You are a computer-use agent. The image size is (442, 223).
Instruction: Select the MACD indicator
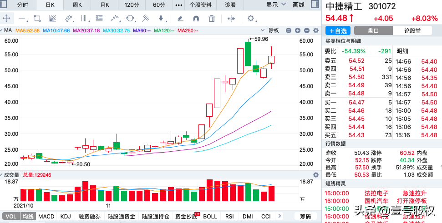click(x=46, y=216)
